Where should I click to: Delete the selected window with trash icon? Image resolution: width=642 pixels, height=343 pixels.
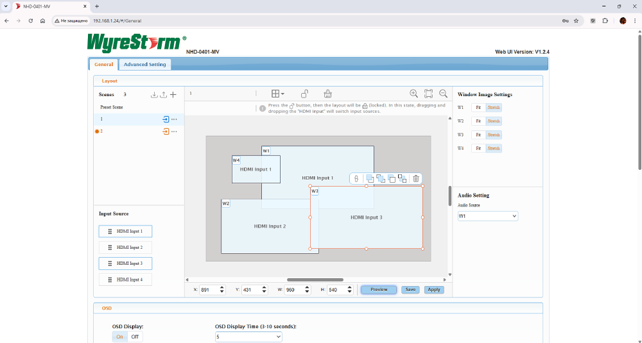point(416,179)
